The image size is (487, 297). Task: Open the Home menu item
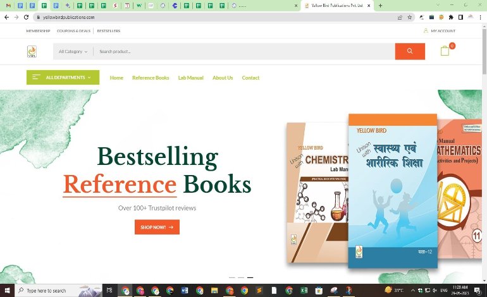point(116,78)
